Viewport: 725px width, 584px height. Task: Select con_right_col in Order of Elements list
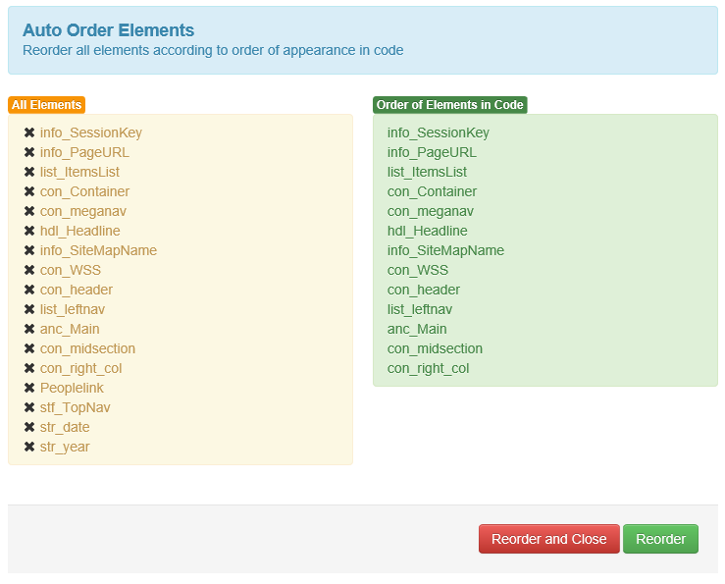[x=428, y=368]
